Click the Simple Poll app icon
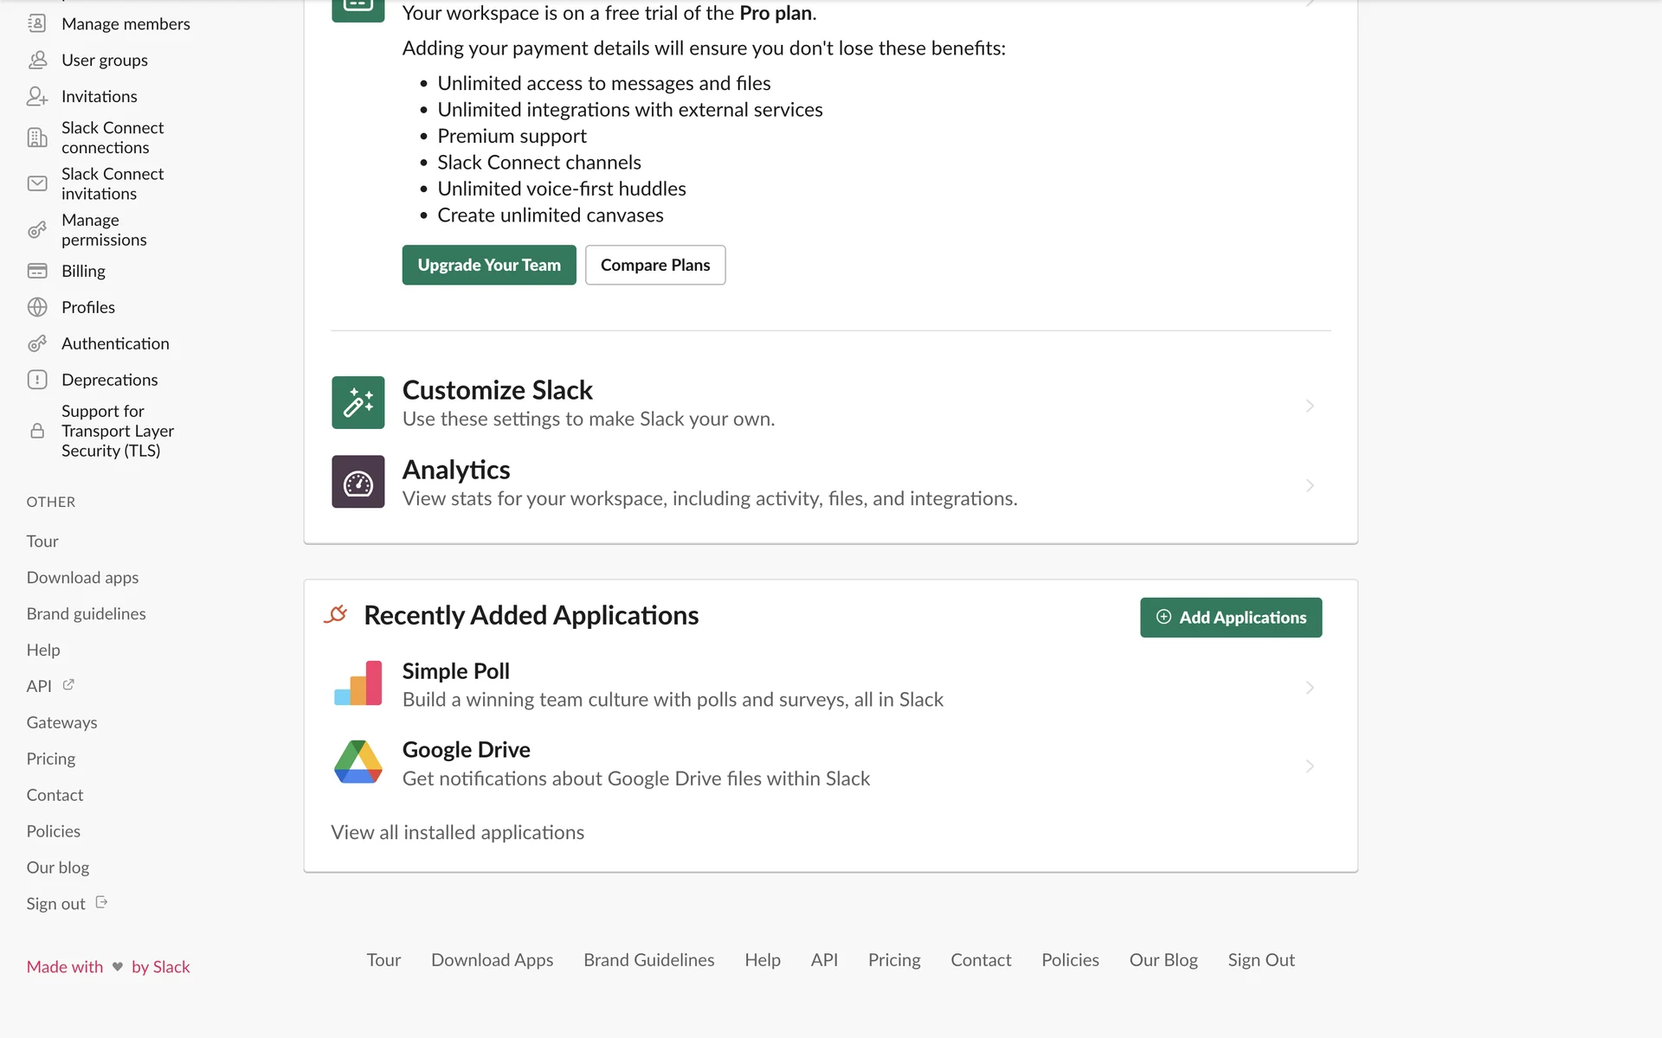Screen dimensions: 1662x1038 coord(358,683)
